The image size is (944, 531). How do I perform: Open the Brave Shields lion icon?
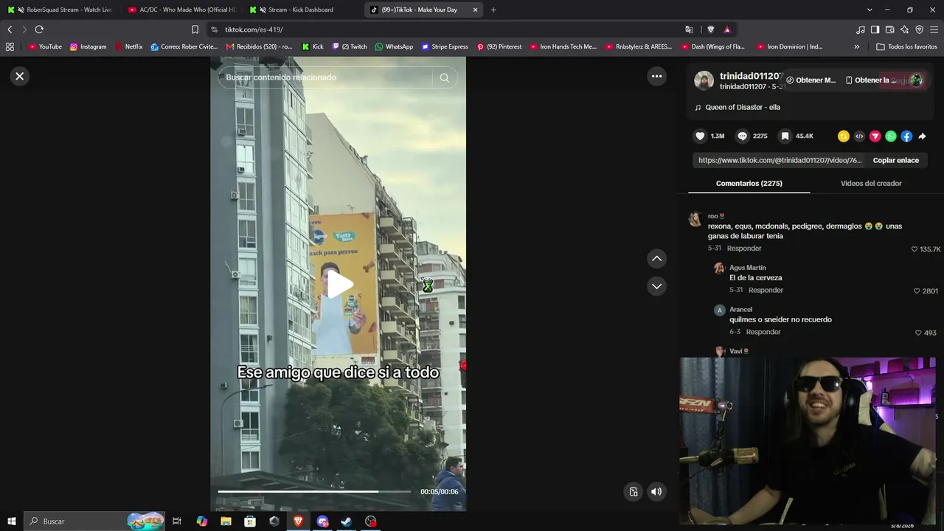coord(710,29)
